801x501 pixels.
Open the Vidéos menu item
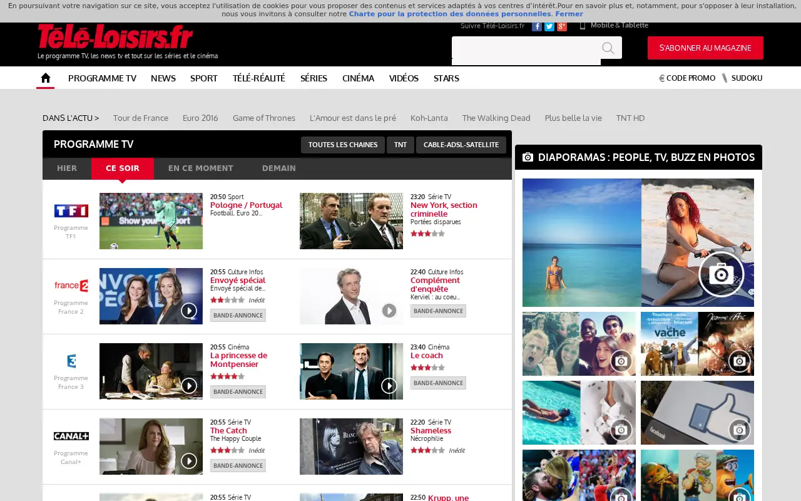[x=404, y=78]
